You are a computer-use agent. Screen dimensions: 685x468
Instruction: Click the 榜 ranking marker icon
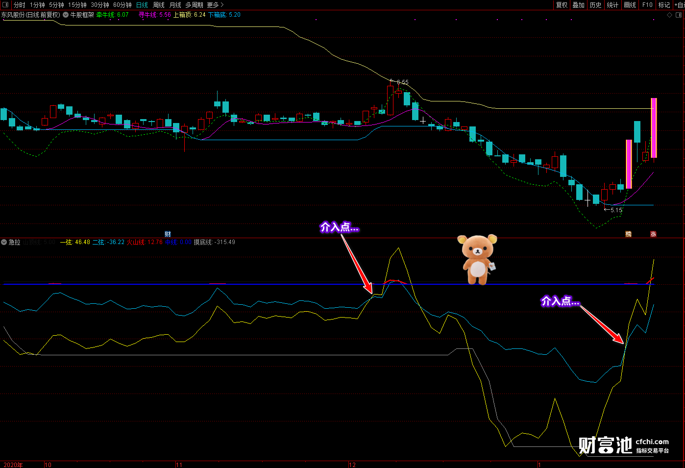(x=628, y=234)
